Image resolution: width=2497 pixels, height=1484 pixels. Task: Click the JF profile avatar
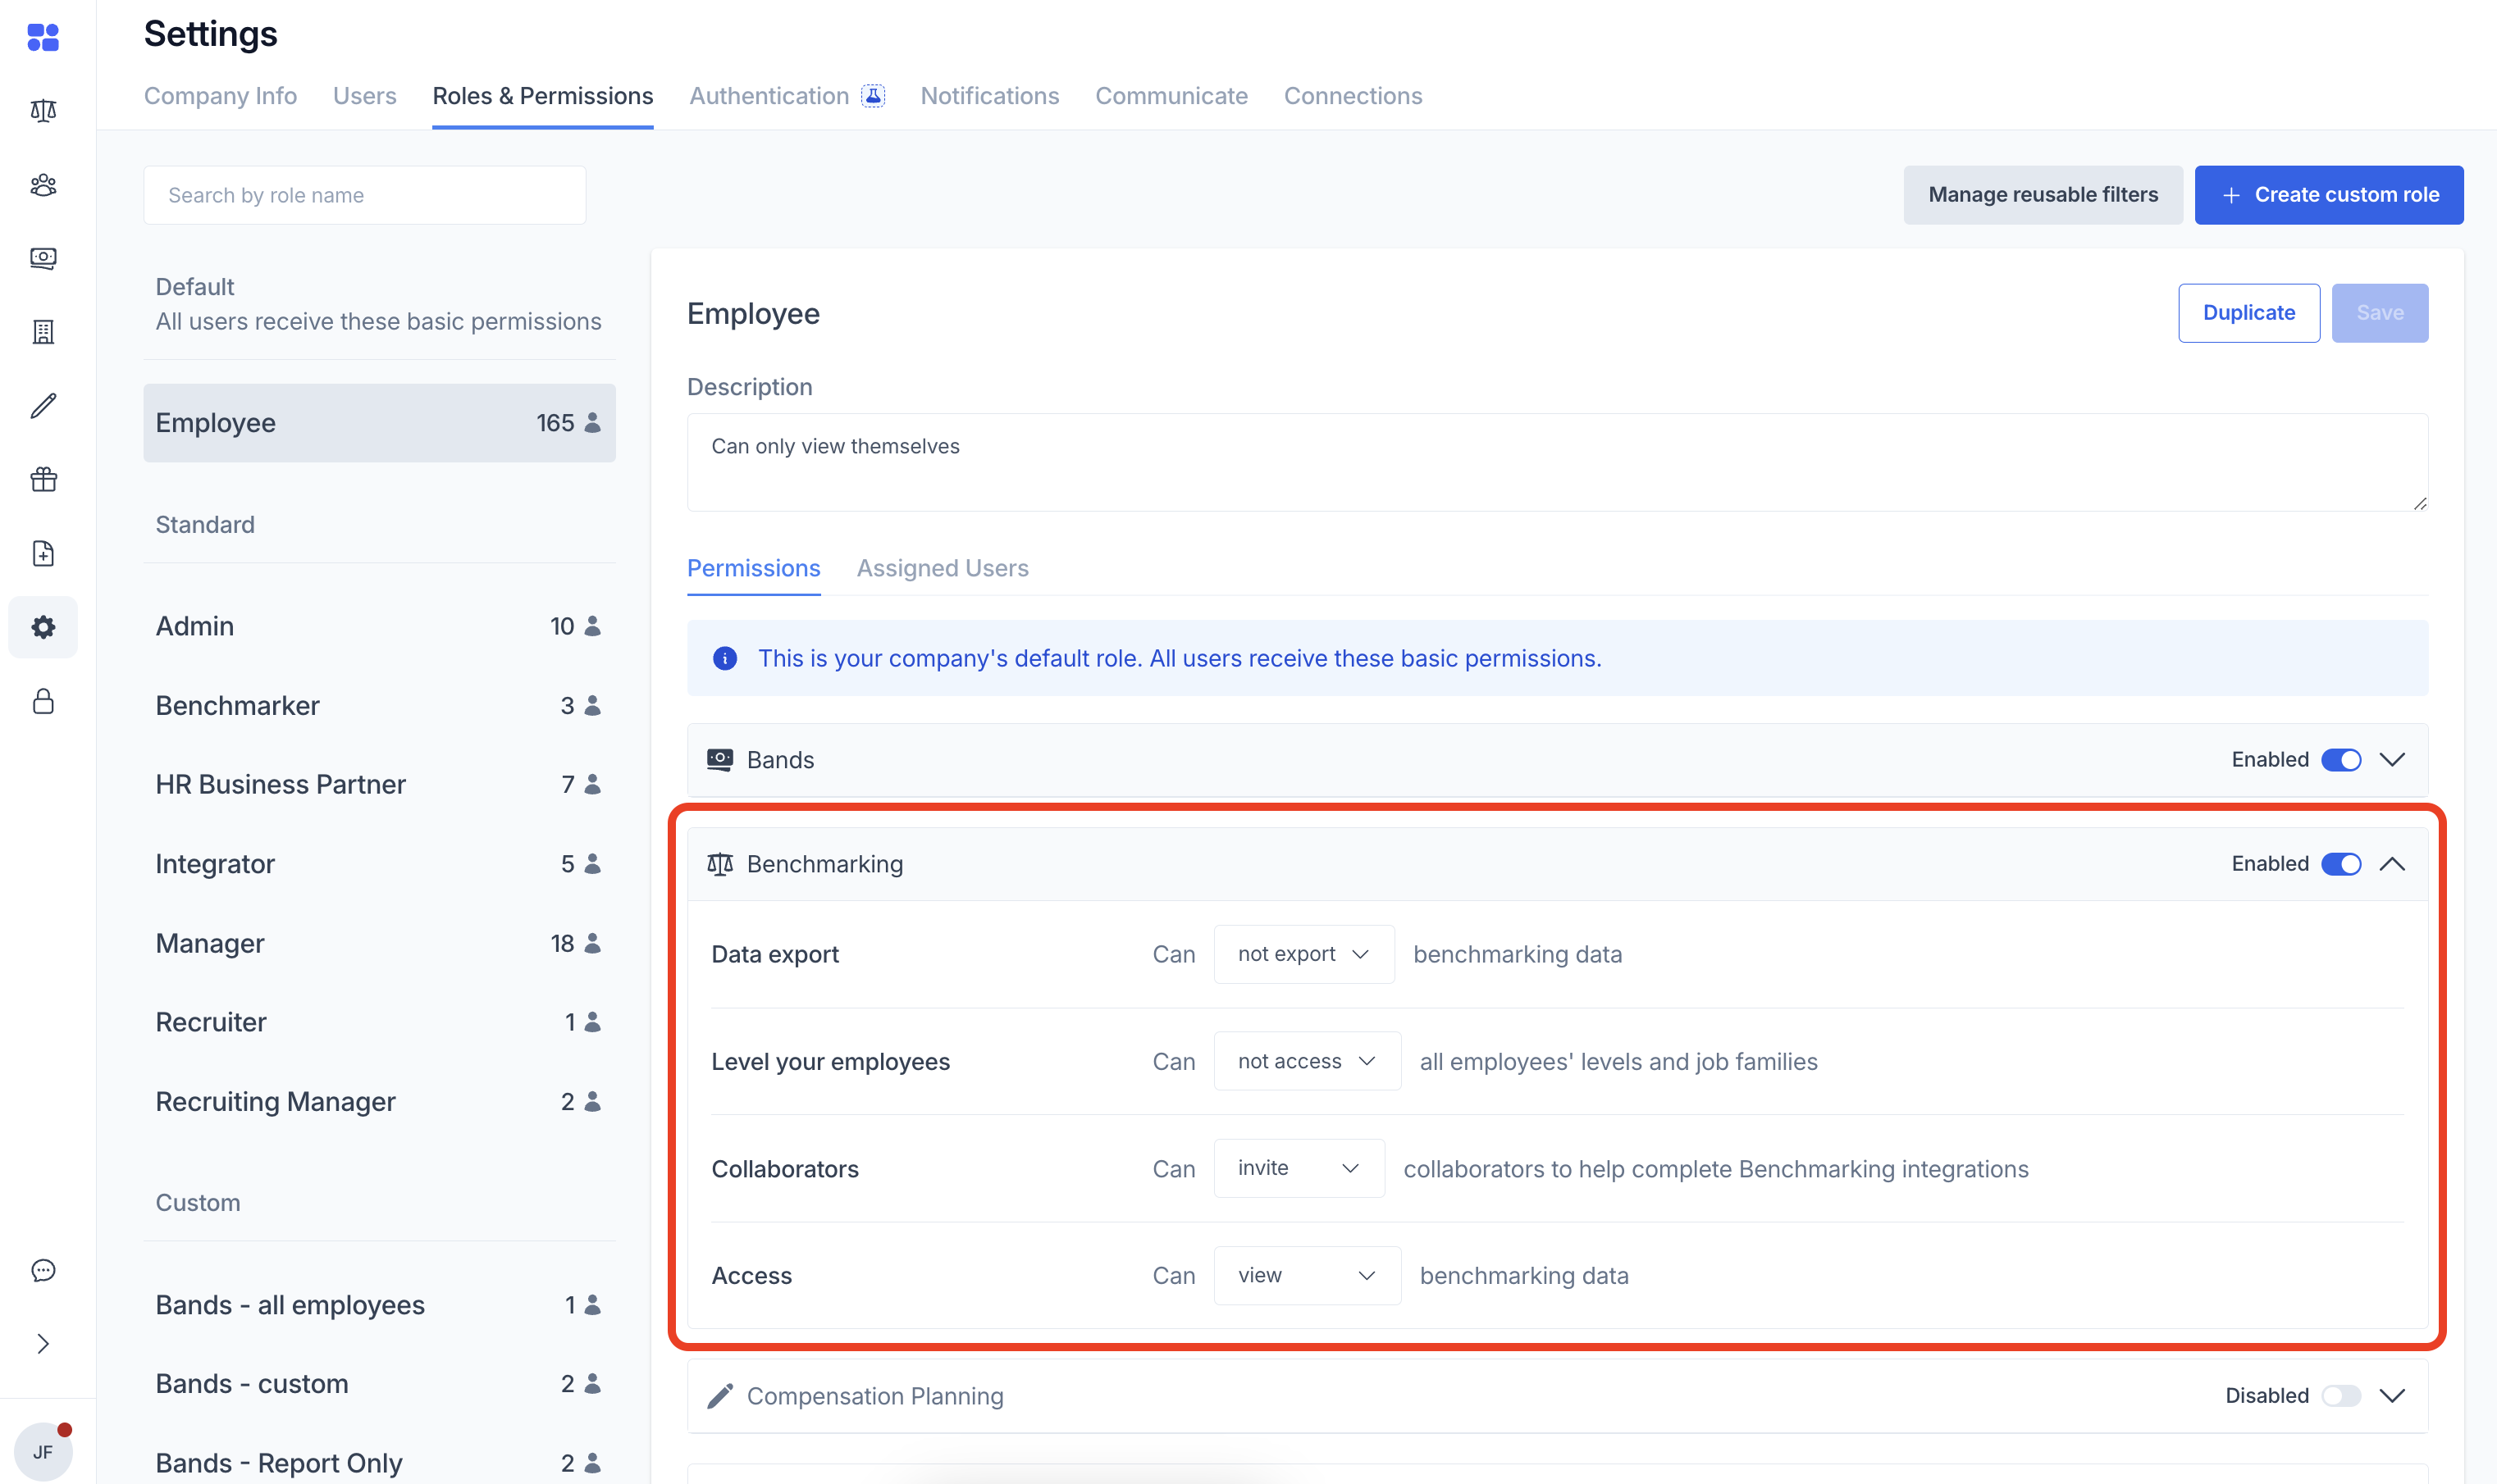point(43,1450)
